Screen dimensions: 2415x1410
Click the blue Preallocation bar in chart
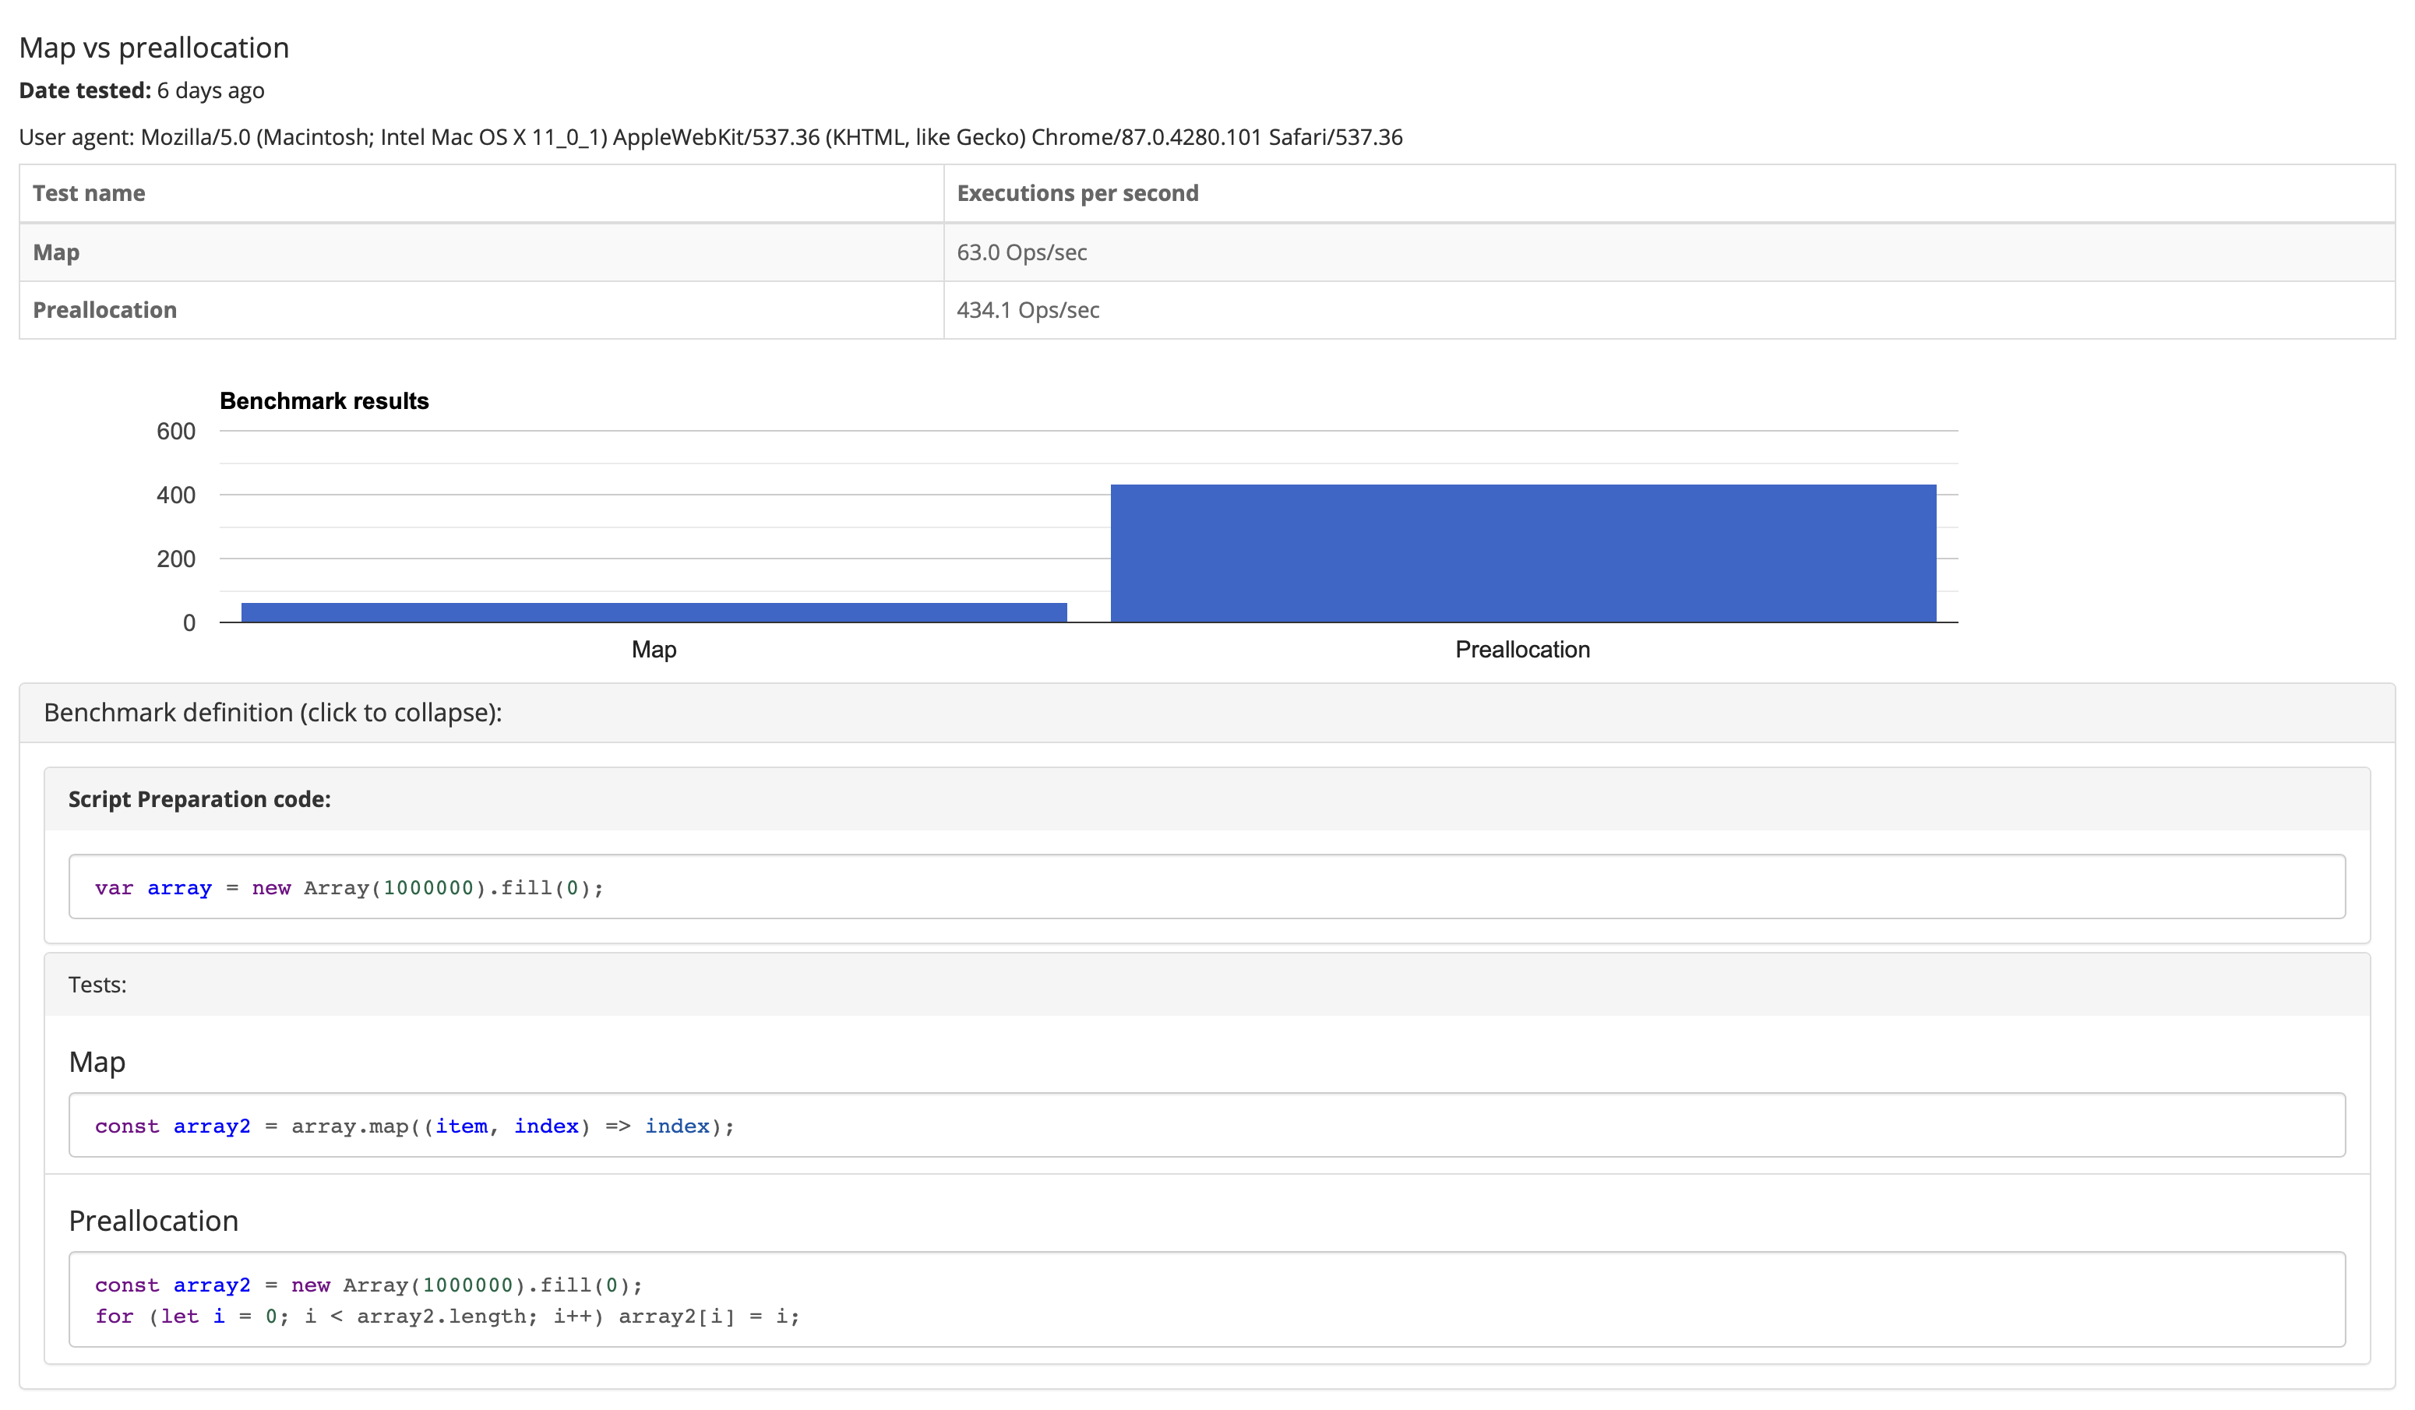click(1523, 553)
